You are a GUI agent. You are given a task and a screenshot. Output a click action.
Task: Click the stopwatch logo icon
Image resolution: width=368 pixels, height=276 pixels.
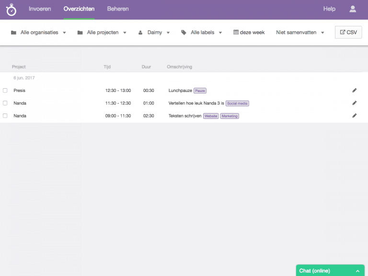click(11, 10)
